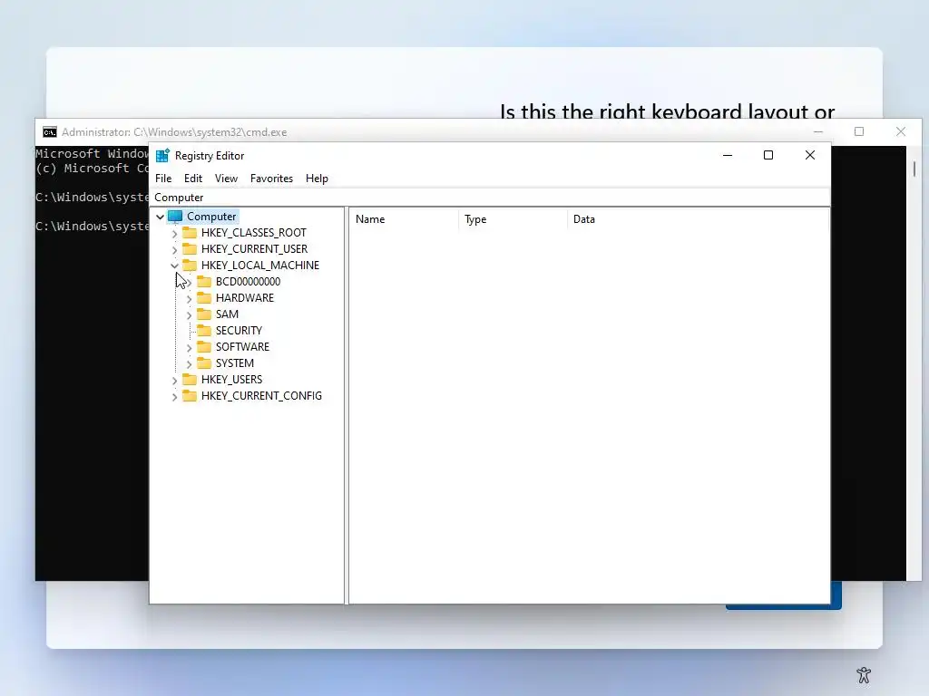Image resolution: width=929 pixels, height=696 pixels.
Task: Expand the HKEY_USERS chevron
Action: coord(174,380)
